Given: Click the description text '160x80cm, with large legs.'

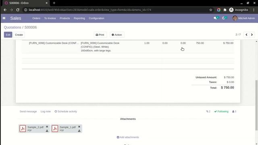Looking at the screenshot, I should pos(96,51).
